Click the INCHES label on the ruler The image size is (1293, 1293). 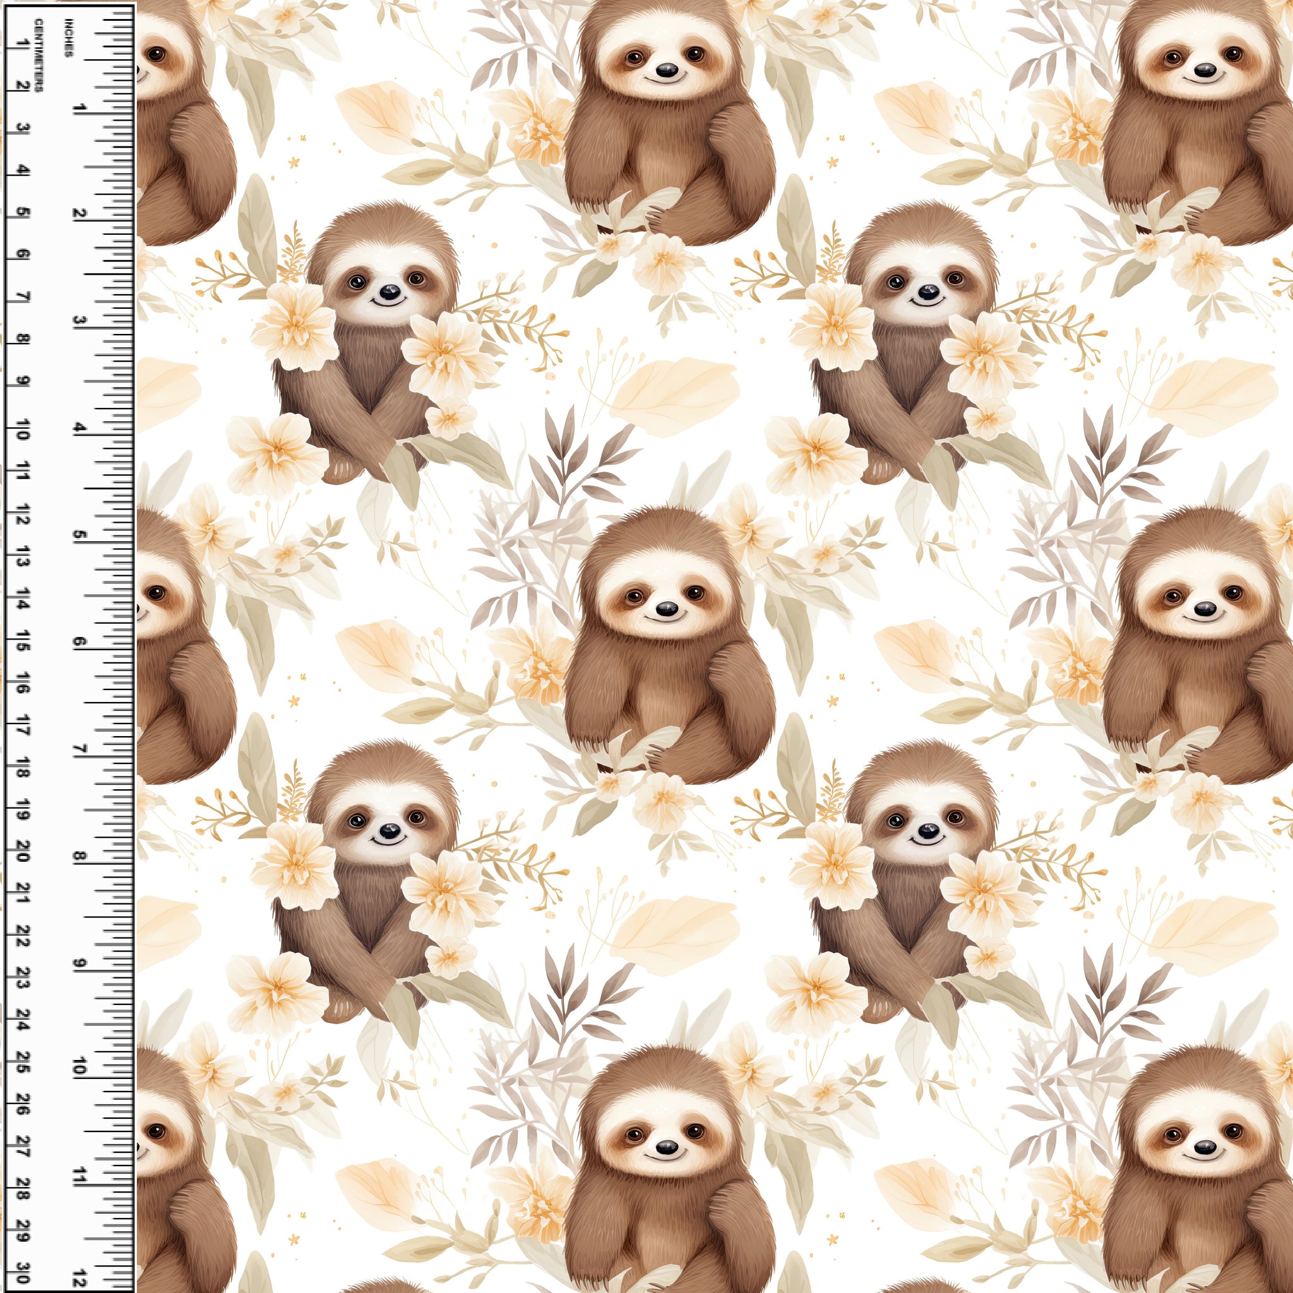click(68, 38)
